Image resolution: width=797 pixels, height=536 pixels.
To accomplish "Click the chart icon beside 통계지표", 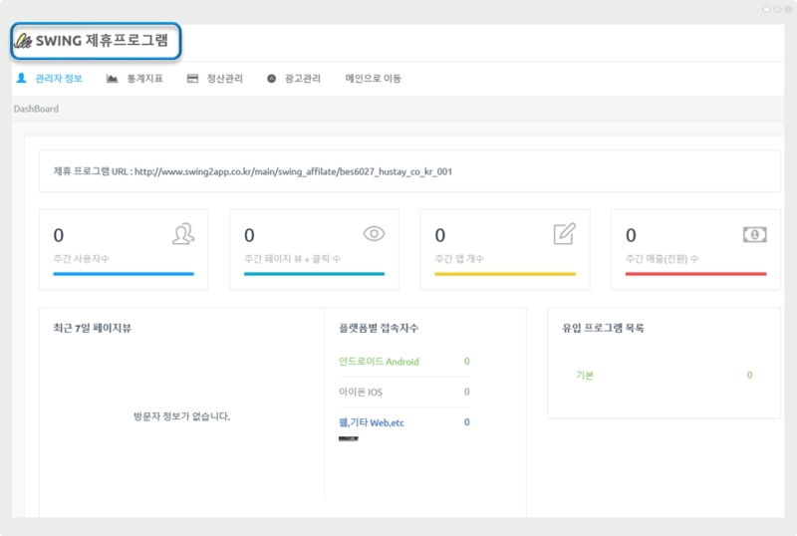I will point(113,78).
